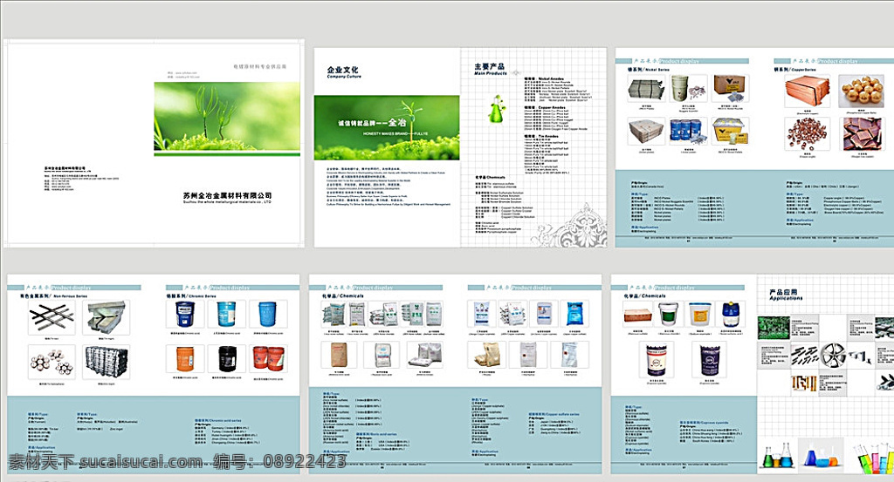
Task: Click the brick-colored box chemical image
Action: [x=638, y=314]
